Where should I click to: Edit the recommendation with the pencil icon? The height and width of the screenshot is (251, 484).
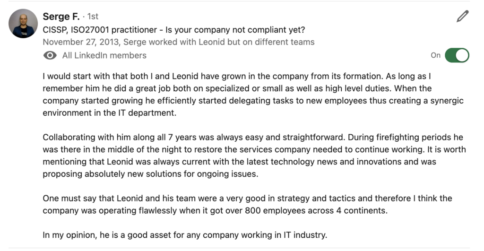click(462, 17)
